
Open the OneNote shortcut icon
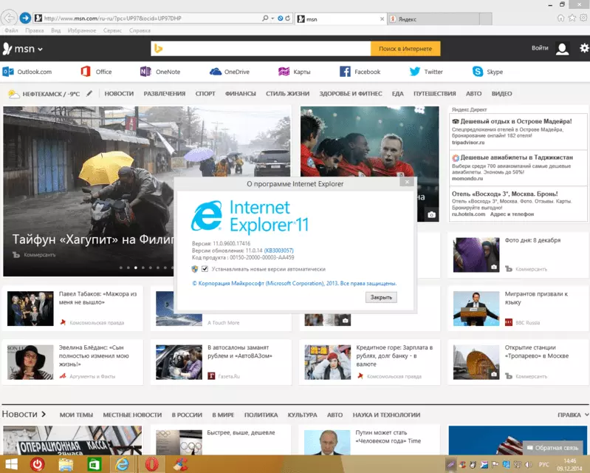click(145, 72)
